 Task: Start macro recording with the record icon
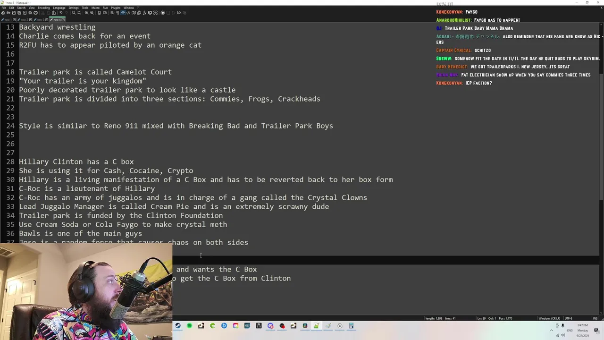(x=163, y=13)
